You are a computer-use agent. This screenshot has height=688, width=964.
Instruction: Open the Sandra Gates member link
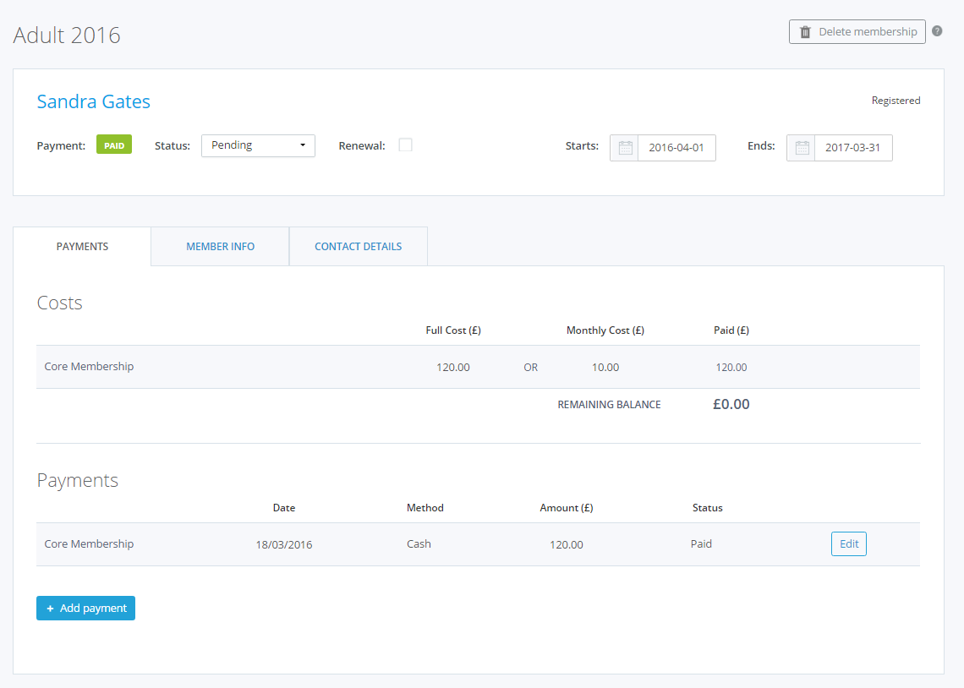(94, 102)
